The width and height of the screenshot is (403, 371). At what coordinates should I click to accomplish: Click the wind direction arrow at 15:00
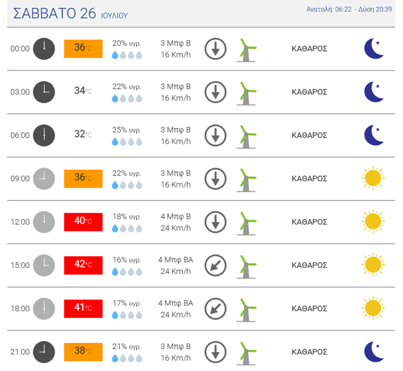215,265
